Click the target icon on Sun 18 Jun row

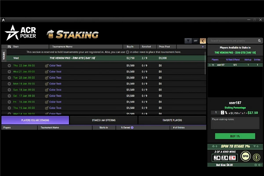tap(46, 90)
